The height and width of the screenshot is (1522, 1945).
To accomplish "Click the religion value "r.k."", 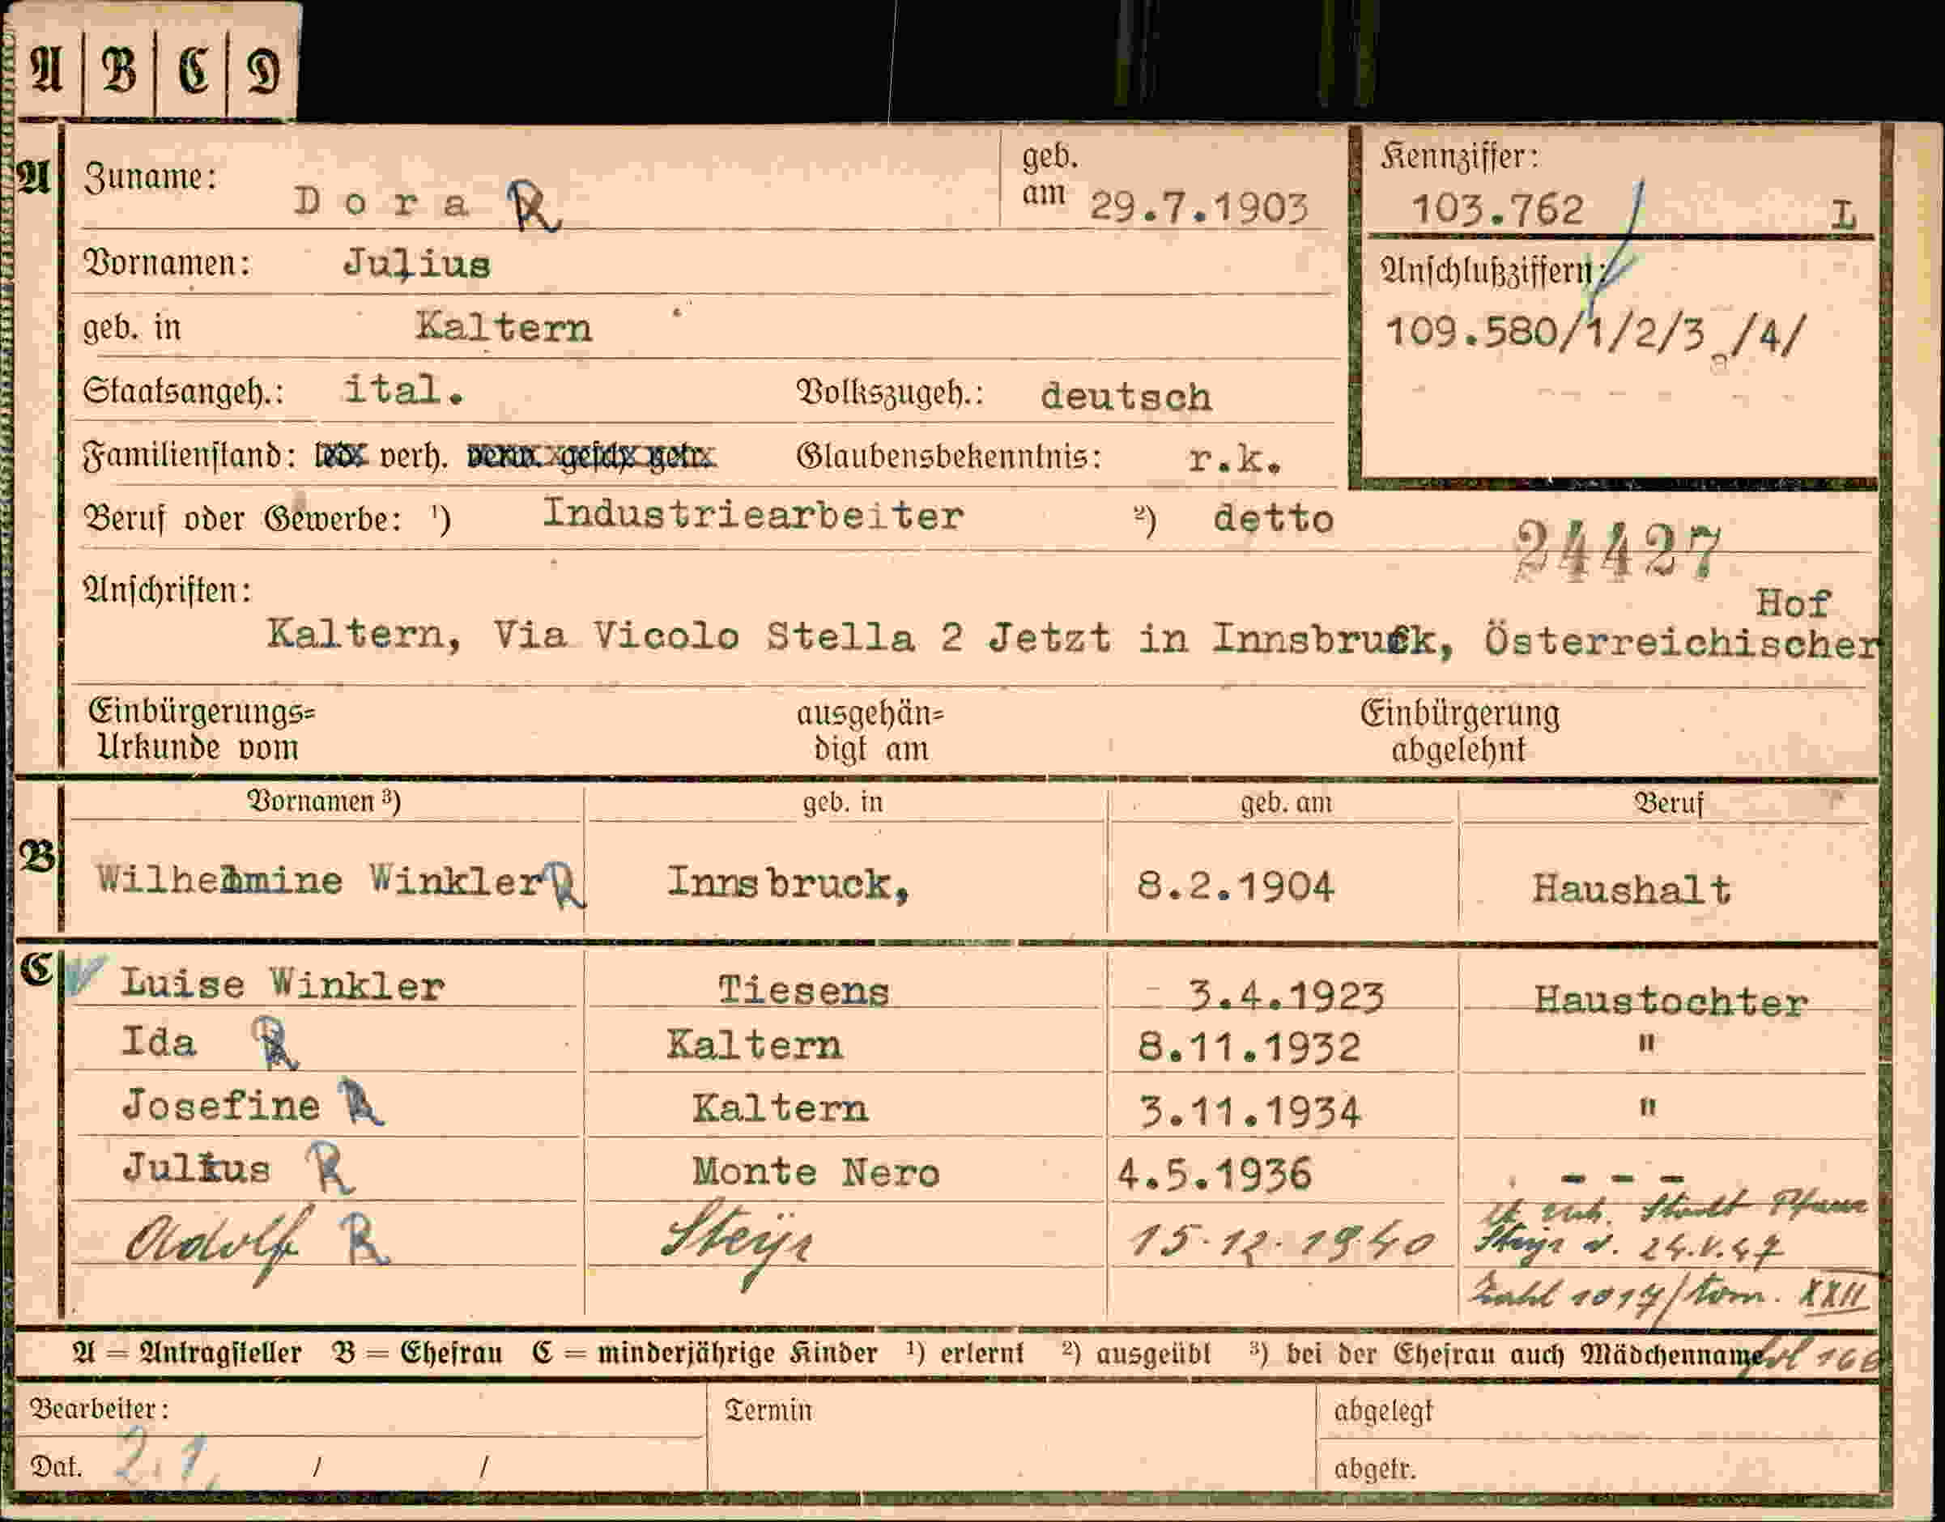I will (x=1235, y=459).
